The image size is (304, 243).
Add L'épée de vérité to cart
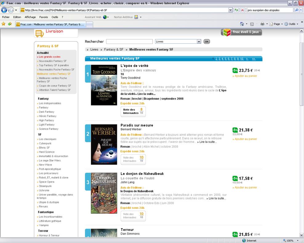pyautogui.click(x=245, y=76)
